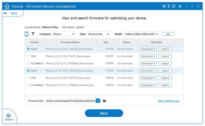Open Download dropdown in the second 13.0 row
Viewport: 205px width, 126px height.
coord(148,78)
